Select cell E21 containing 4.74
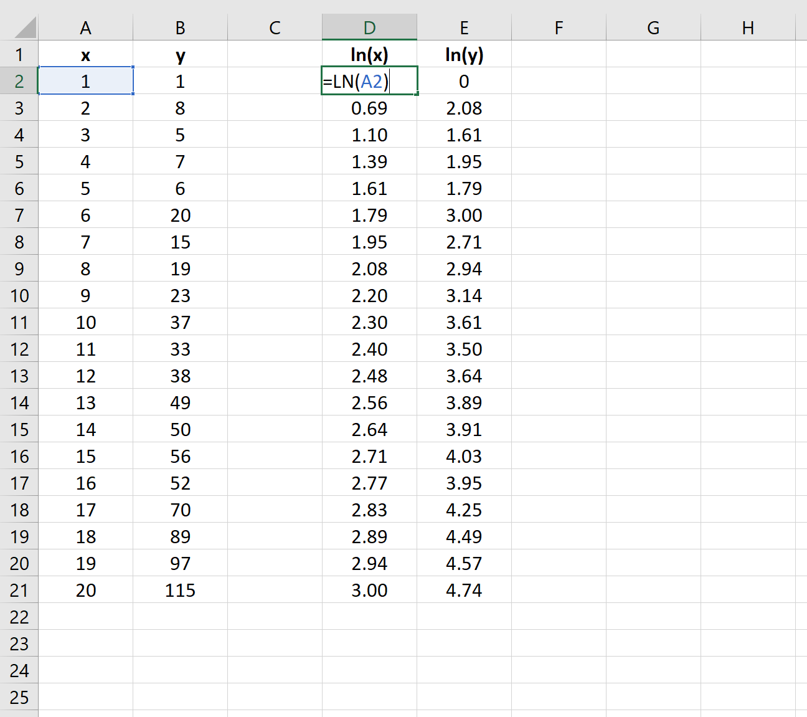This screenshot has width=807, height=717. click(x=464, y=590)
